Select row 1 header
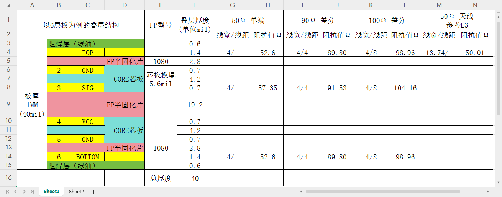The width and height of the screenshot is (502, 197). 9,20
